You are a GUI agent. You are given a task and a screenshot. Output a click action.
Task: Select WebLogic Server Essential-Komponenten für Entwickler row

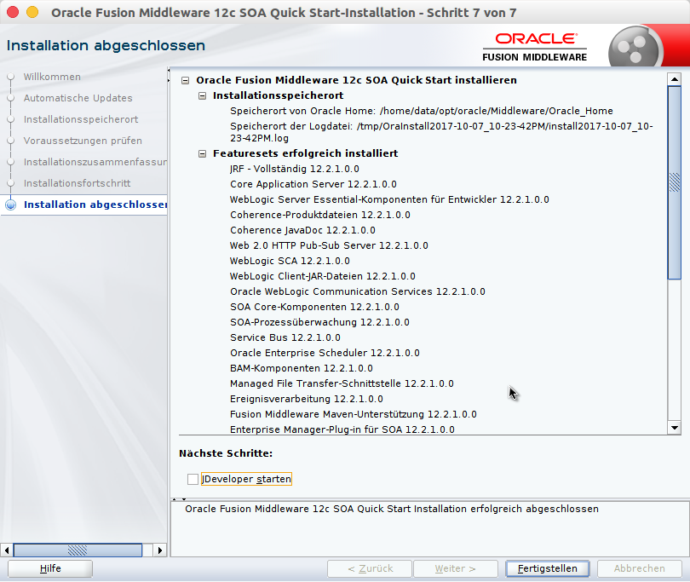point(389,200)
